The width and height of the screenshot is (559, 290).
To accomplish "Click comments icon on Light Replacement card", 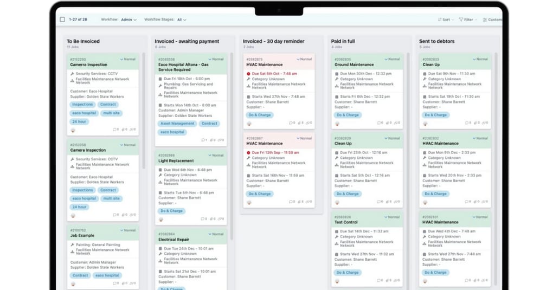I will click(204, 219).
